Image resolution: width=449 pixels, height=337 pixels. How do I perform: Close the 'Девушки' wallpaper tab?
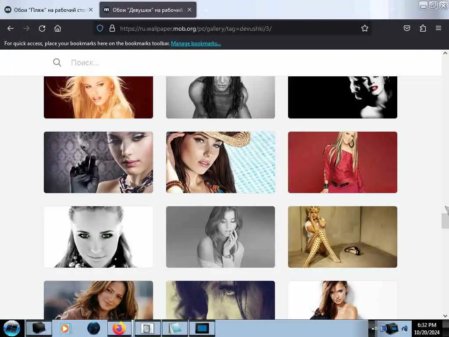tap(189, 10)
